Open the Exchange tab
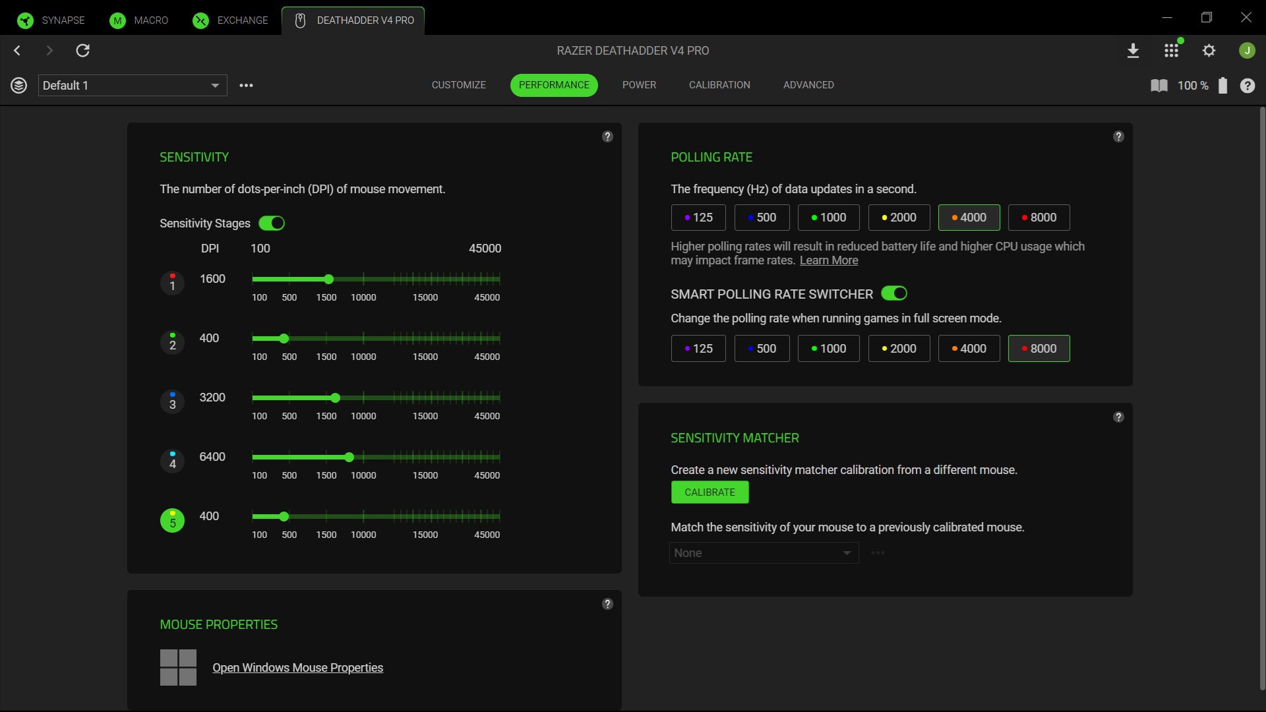Image resolution: width=1266 pixels, height=712 pixels. coord(231,20)
